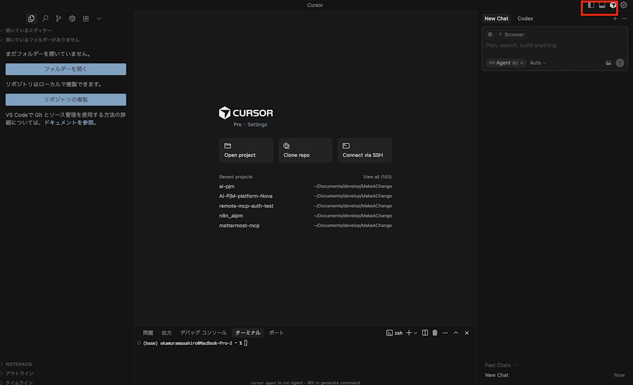Image resolution: width=633 pixels, height=385 pixels.
Task: Open the Source Control branch icon
Action: tap(59, 18)
